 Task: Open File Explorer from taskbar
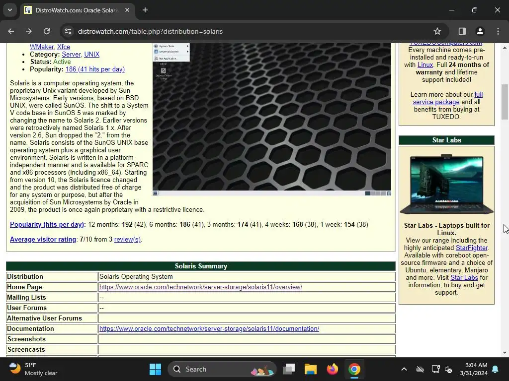(x=311, y=369)
